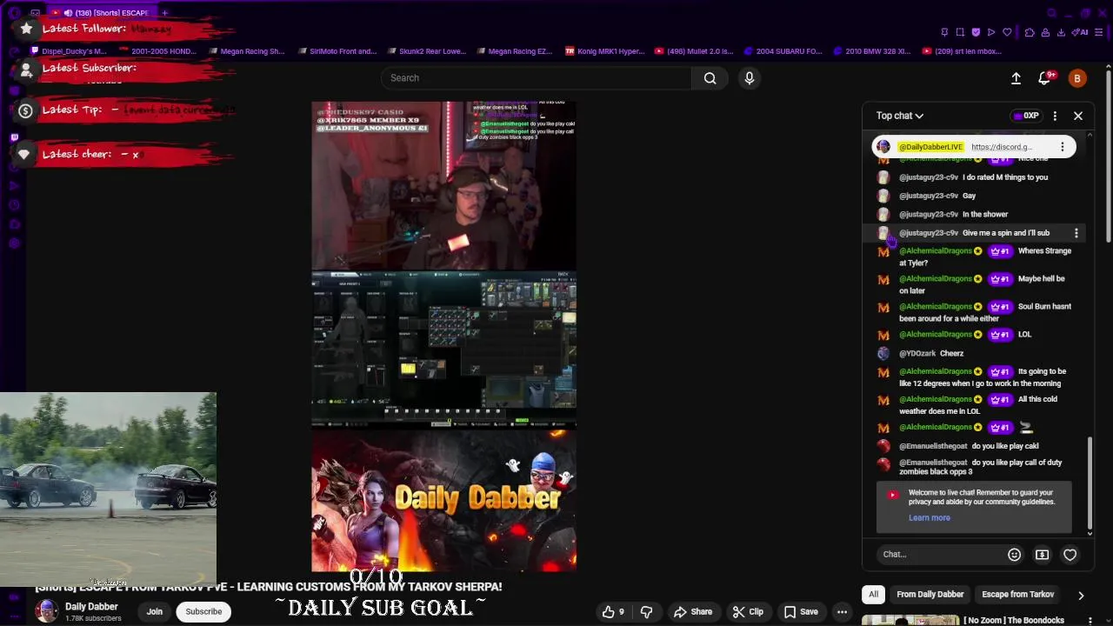Select the 'All' filter chip
The image size is (1113, 626).
click(873, 595)
